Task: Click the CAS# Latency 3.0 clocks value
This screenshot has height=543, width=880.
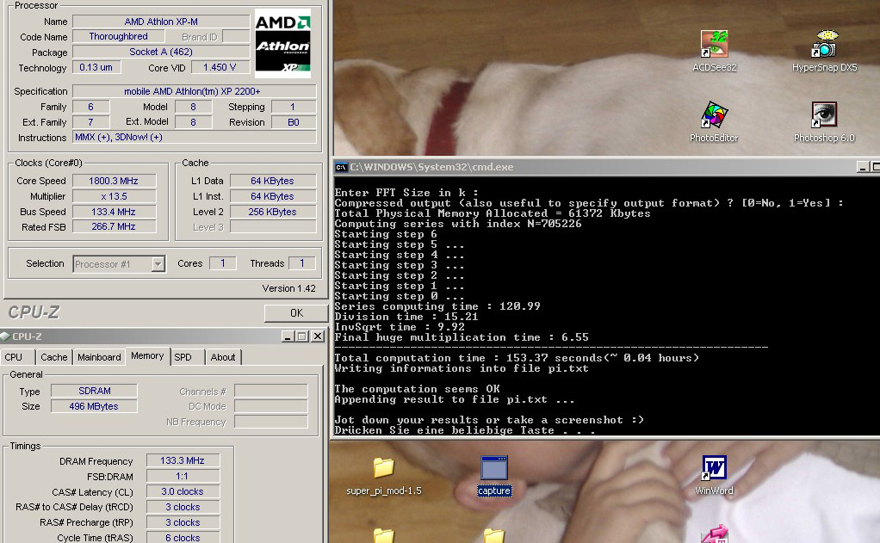Action: (183, 491)
